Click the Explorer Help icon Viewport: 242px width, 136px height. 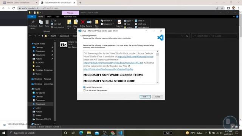(237, 17)
